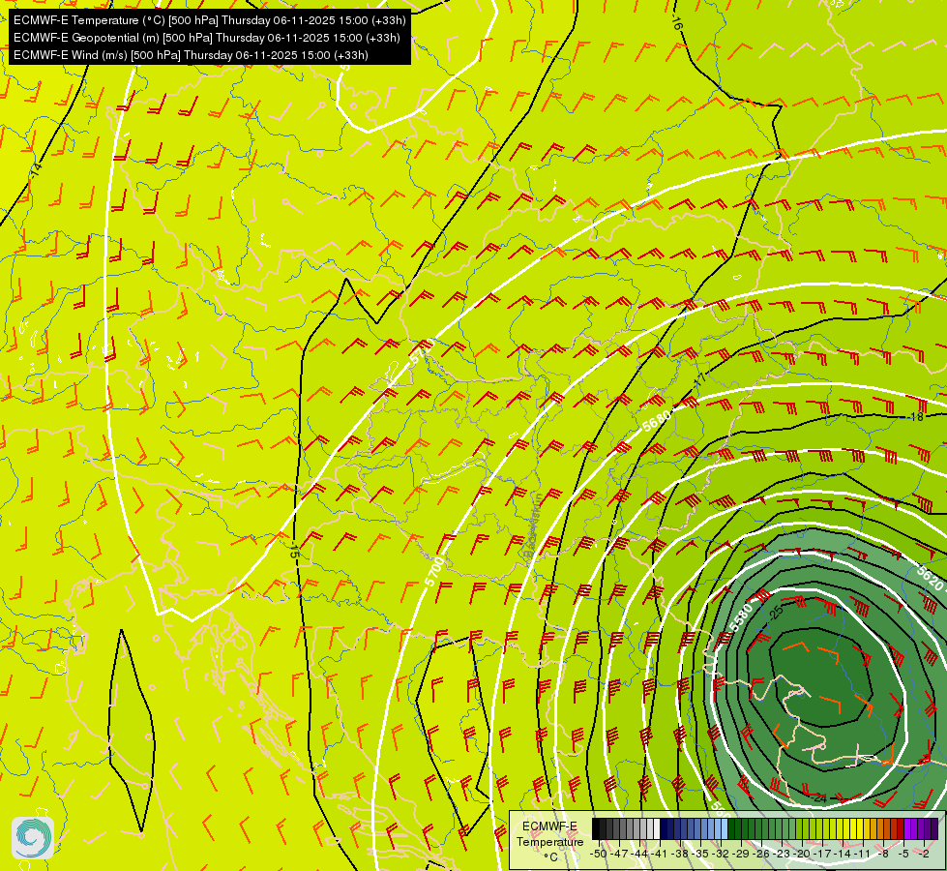Image resolution: width=947 pixels, height=871 pixels.
Task: Click the -29 legend scale value
Action: click(740, 854)
